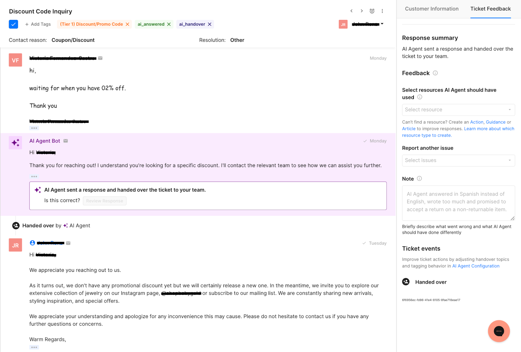Click inside the Note text area
The image size is (521, 352).
coord(458,202)
